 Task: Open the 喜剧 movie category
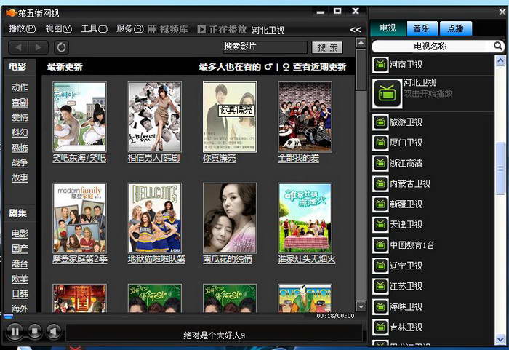click(20, 103)
